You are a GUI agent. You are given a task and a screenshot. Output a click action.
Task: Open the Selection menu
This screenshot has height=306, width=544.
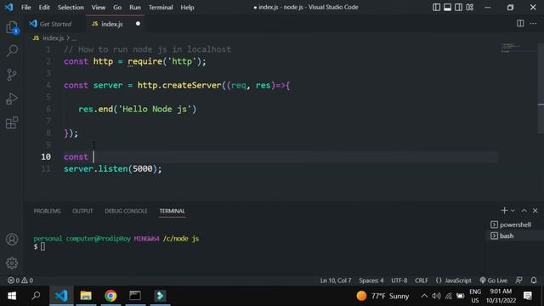coord(71,8)
